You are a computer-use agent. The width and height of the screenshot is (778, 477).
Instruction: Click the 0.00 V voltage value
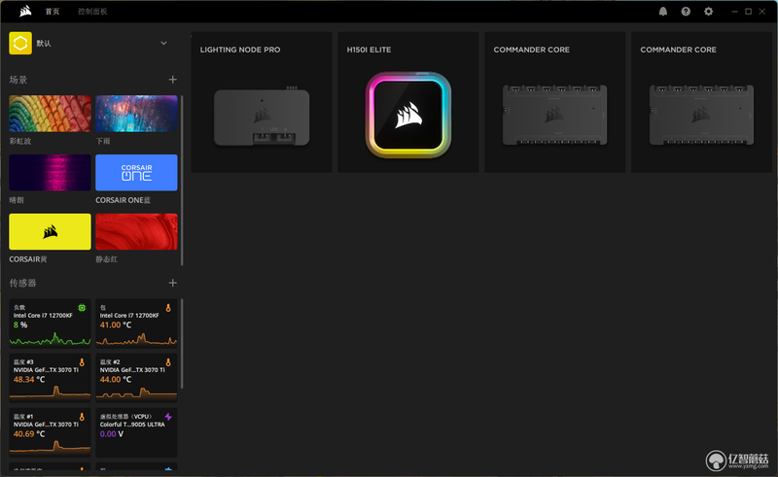click(x=112, y=434)
